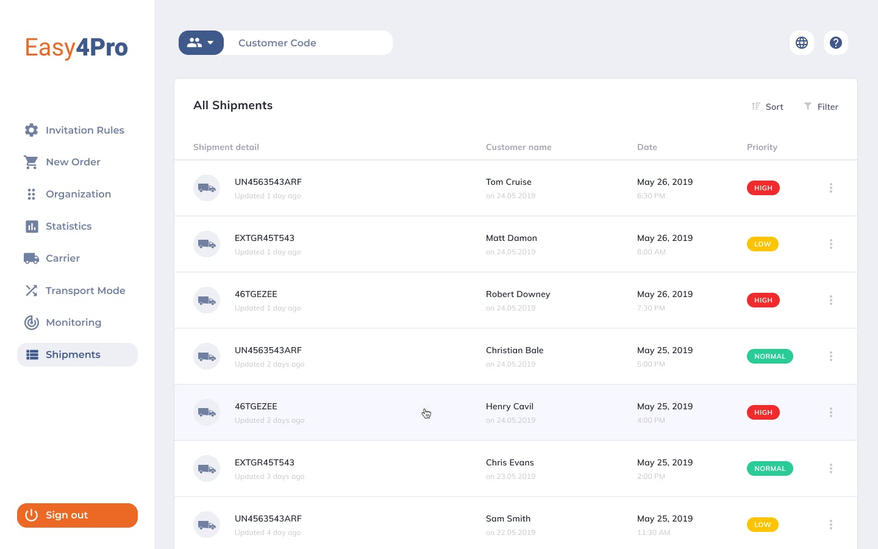Screen dimensions: 878x549
Task: Open the actions menu for Henry Cavil's shipment
Action: (831, 412)
